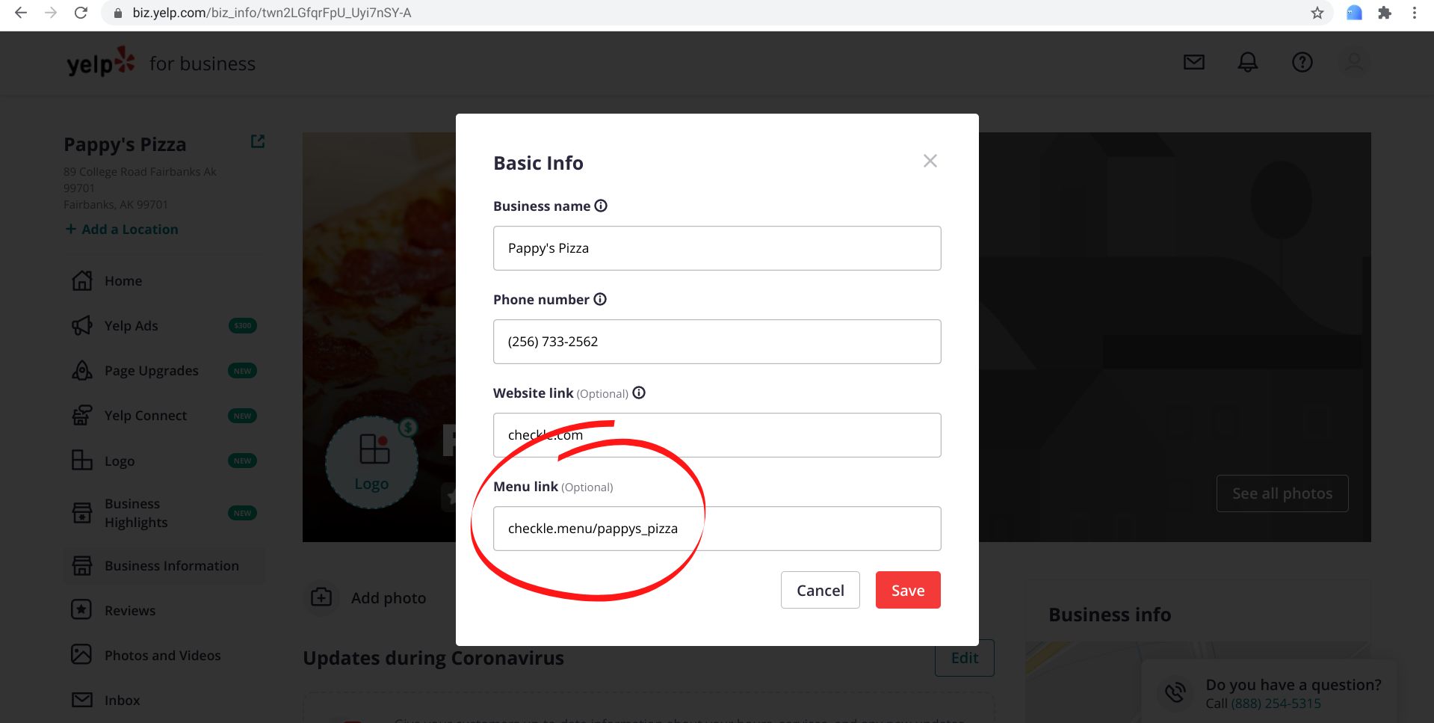Reload the page in the browser

point(81,13)
